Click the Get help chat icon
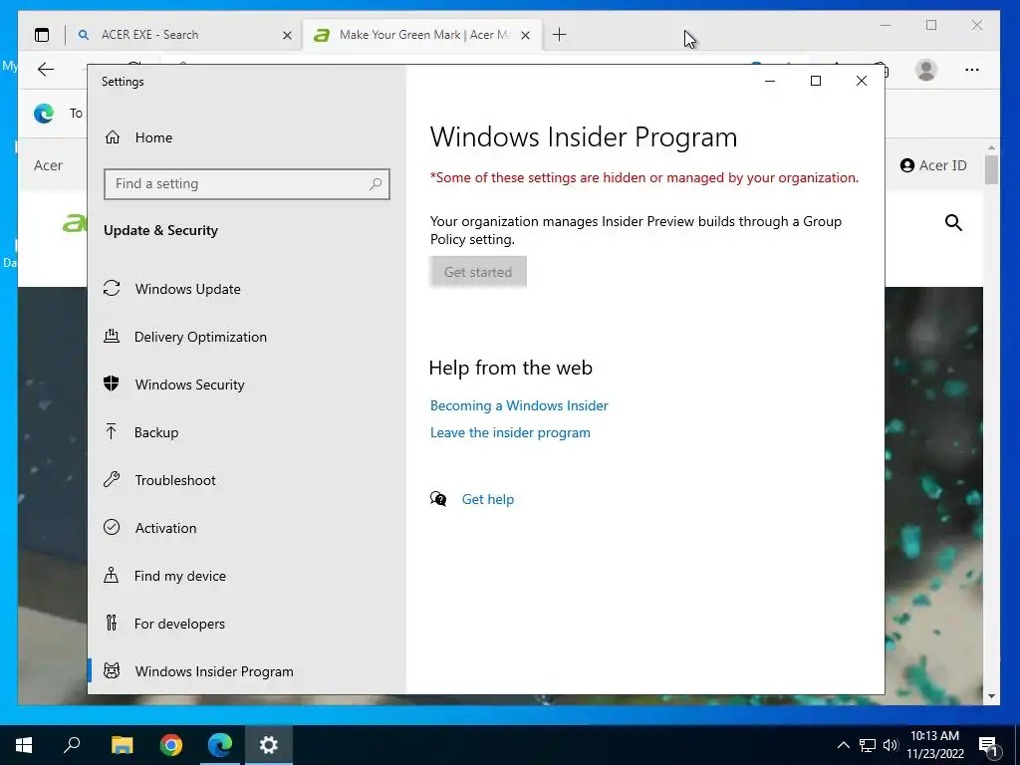This screenshot has width=1020, height=765. 438,499
